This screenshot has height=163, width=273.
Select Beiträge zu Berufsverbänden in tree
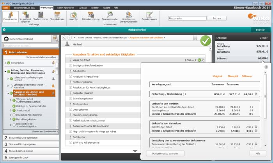click(31, 106)
